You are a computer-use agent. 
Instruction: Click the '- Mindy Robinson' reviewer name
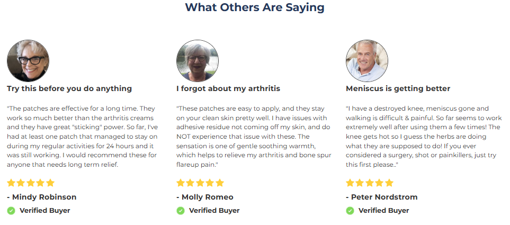click(x=42, y=197)
